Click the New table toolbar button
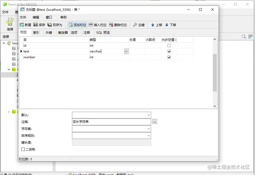Screen dimensions: 255x175 [x=25, y=25]
